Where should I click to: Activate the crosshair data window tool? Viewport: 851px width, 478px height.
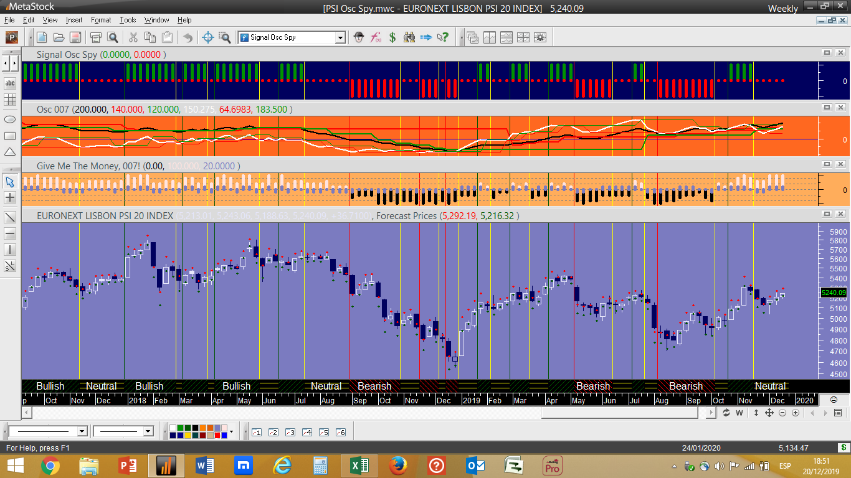209,37
